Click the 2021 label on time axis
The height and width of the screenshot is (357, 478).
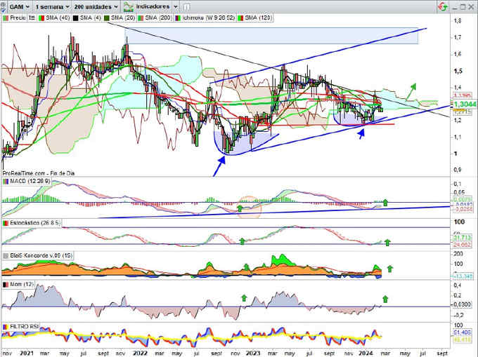(x=26, y=353)
